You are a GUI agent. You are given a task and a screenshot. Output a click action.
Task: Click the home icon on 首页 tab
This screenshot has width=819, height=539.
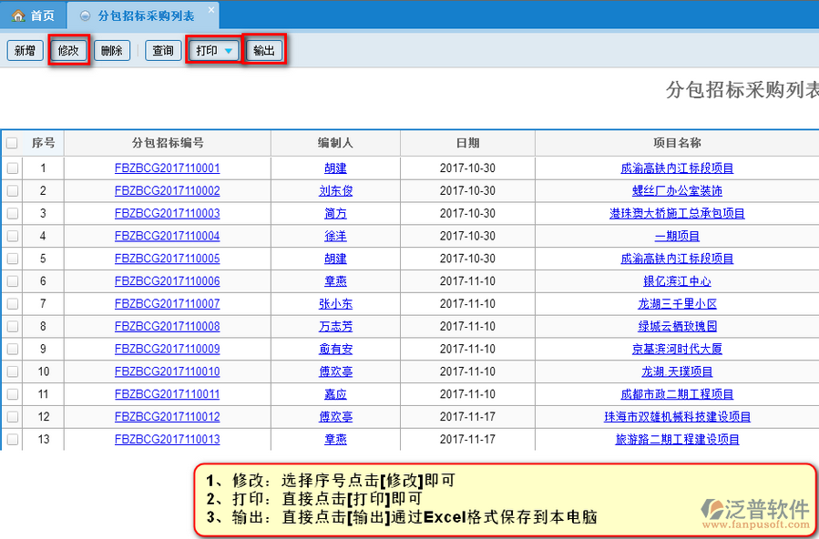(x=18, y=15)
